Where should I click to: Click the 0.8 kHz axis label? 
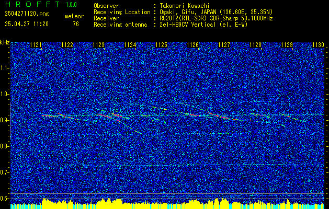pyautogui.click(x=5, y=146)
